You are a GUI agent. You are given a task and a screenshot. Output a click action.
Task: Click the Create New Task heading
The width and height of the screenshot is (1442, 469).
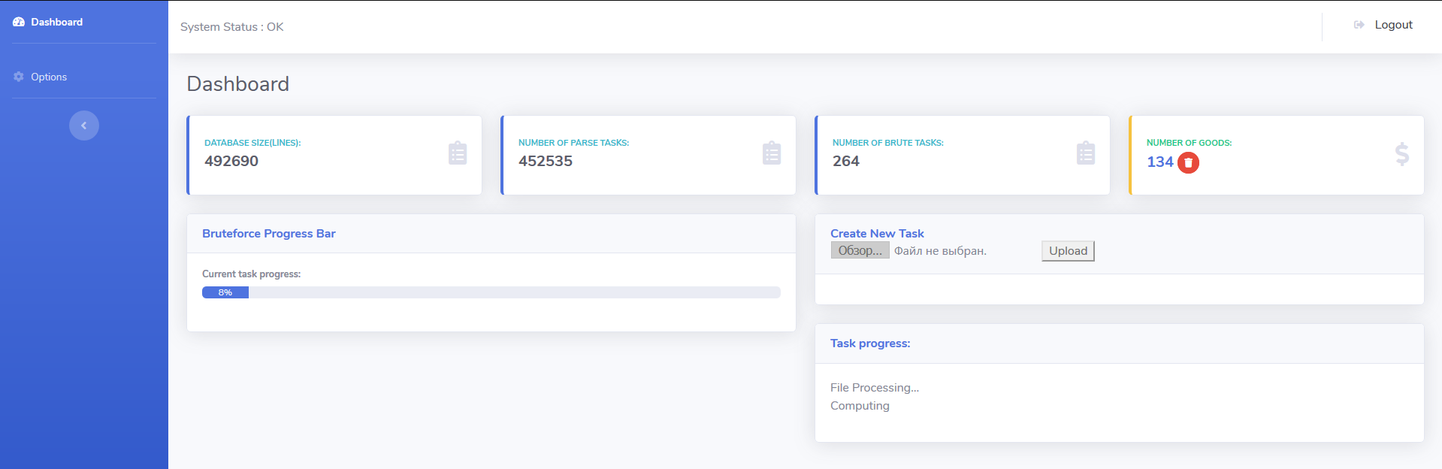[877, 234]
